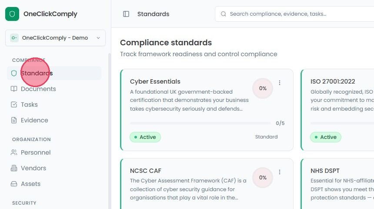Click the Vendors building icon
This screenshot has width=374, height=209.
pos(14,168)
